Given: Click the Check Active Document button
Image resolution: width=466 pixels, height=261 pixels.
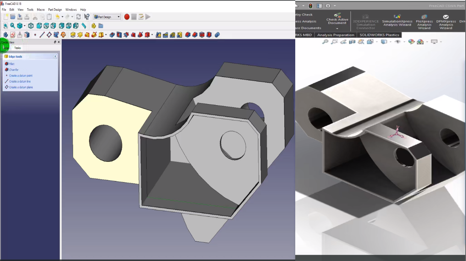Looking at the screenshot, I should tap(337, 18).
